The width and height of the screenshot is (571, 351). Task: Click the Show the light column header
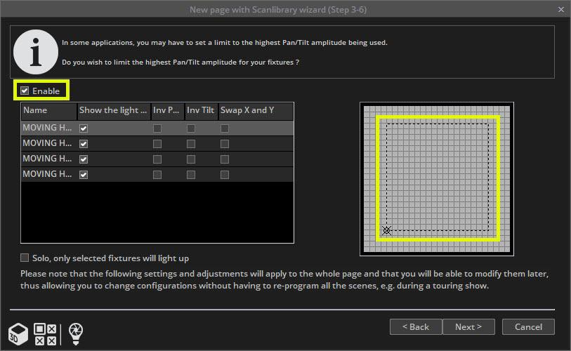pos(114,110)
